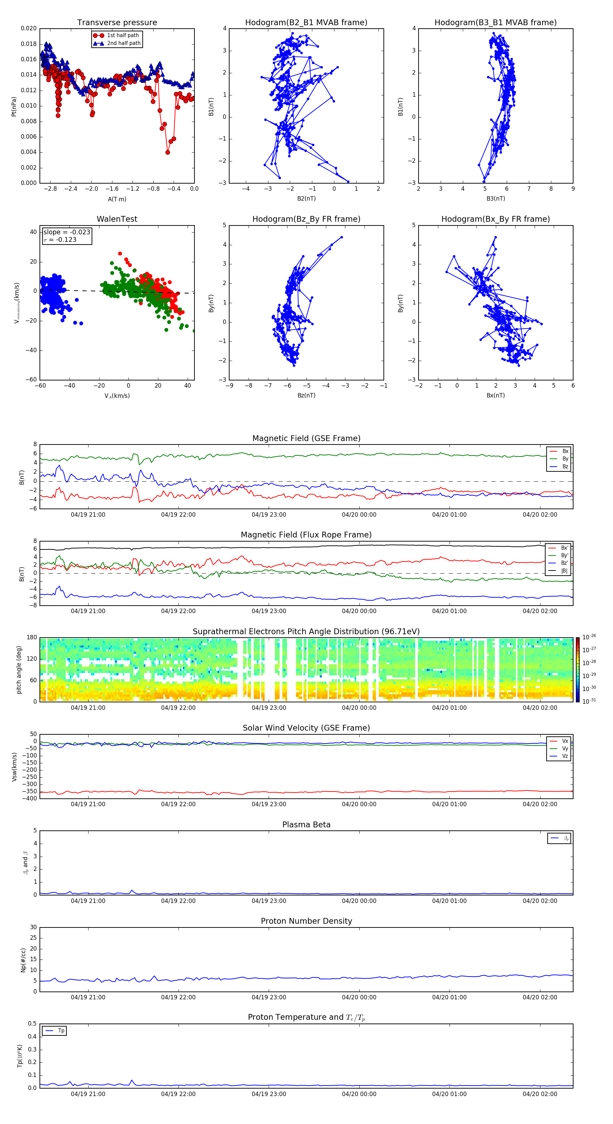Click the 'Bz' legend entry in GSE magnetic field

point(559,466)
